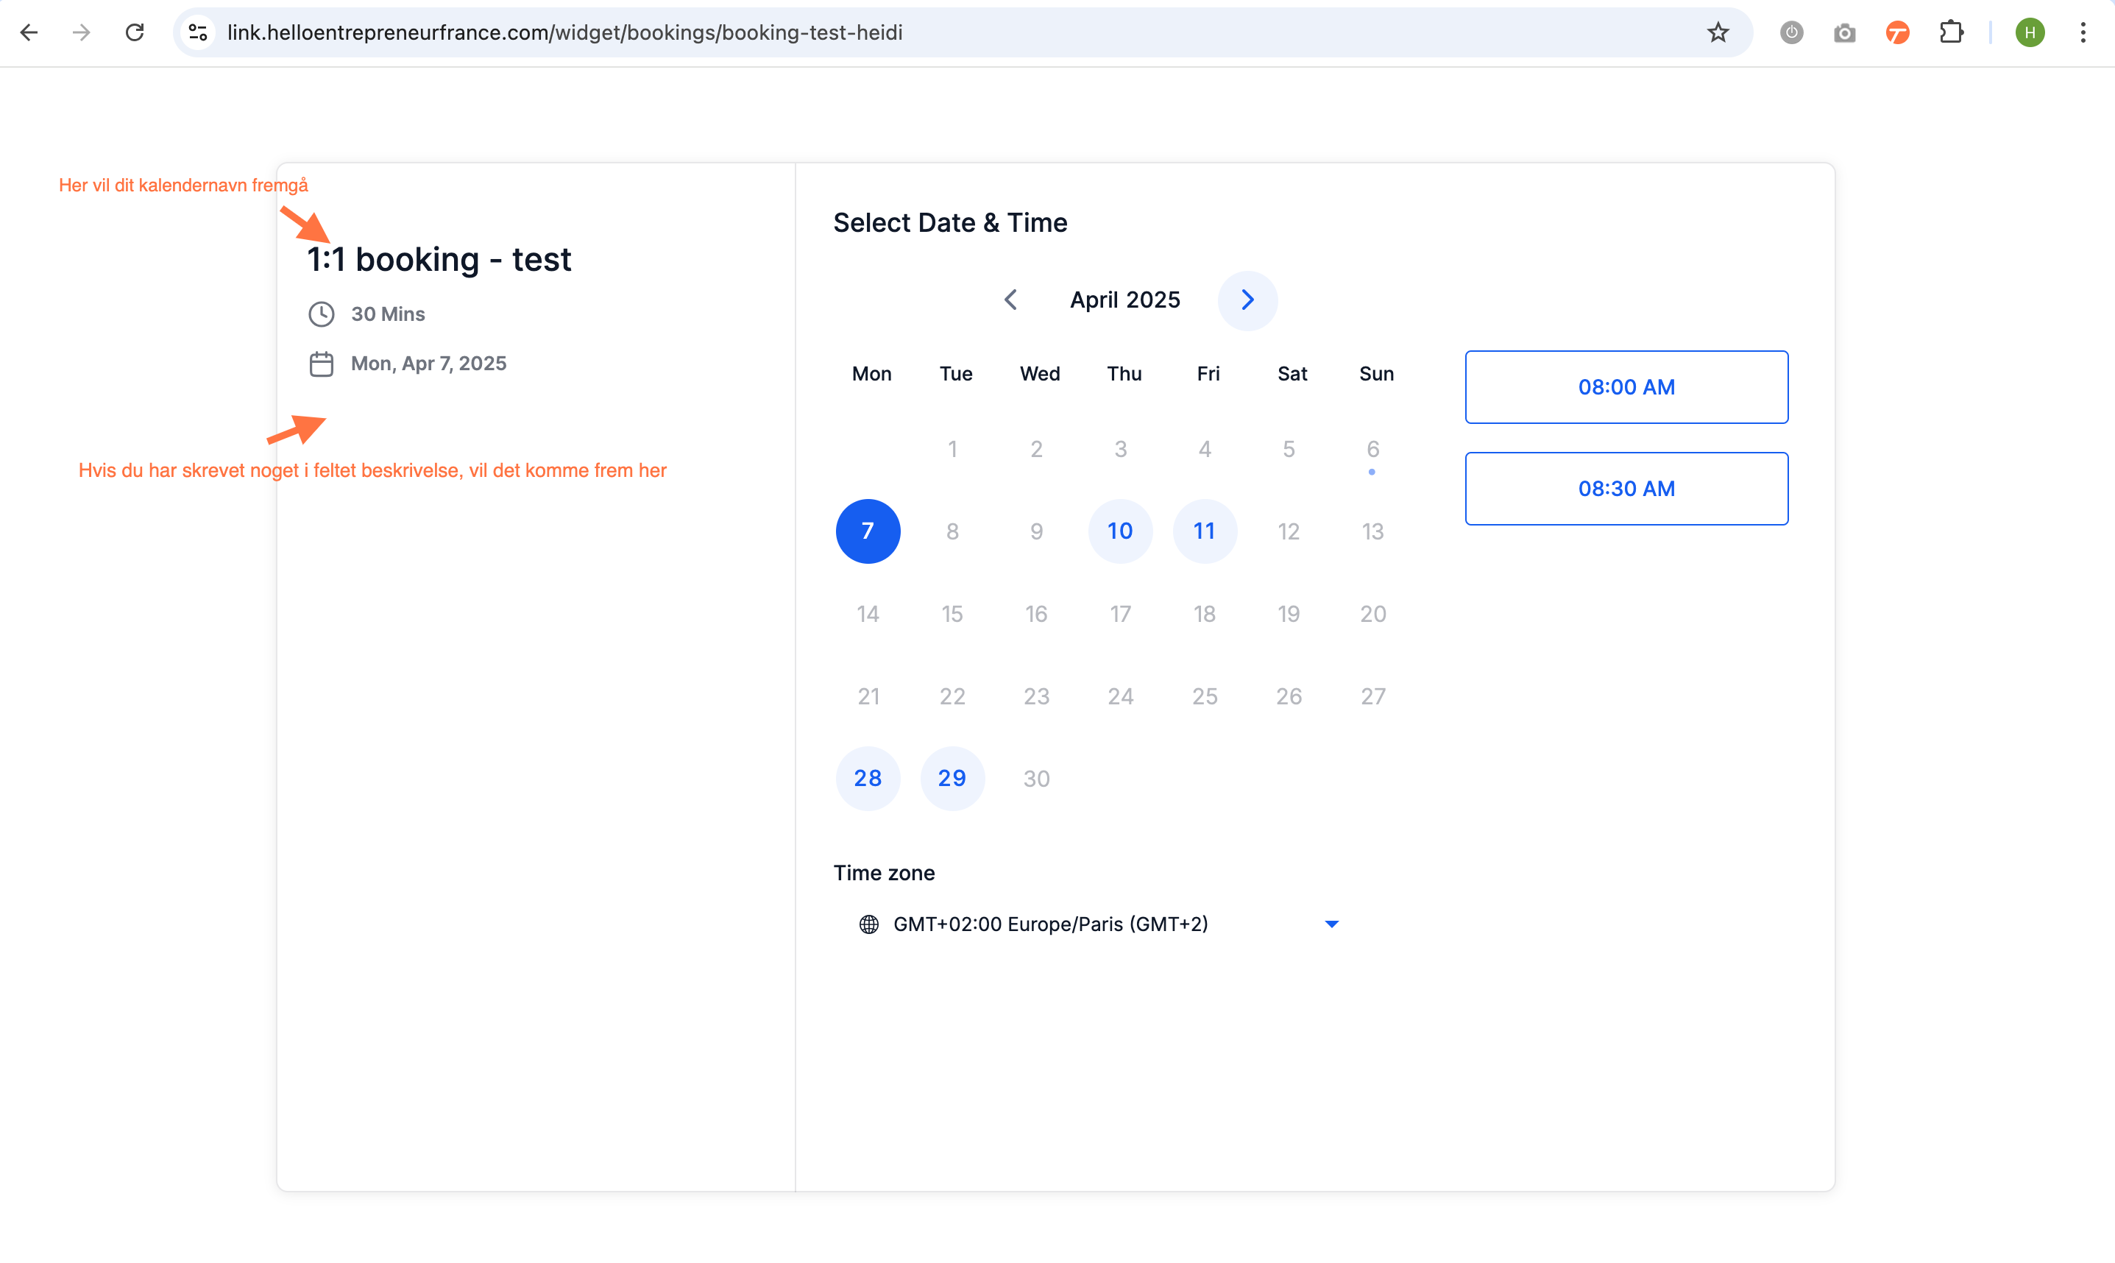Go back using browser back arrow
The image size is (2115, 1263).
[29, 32]
